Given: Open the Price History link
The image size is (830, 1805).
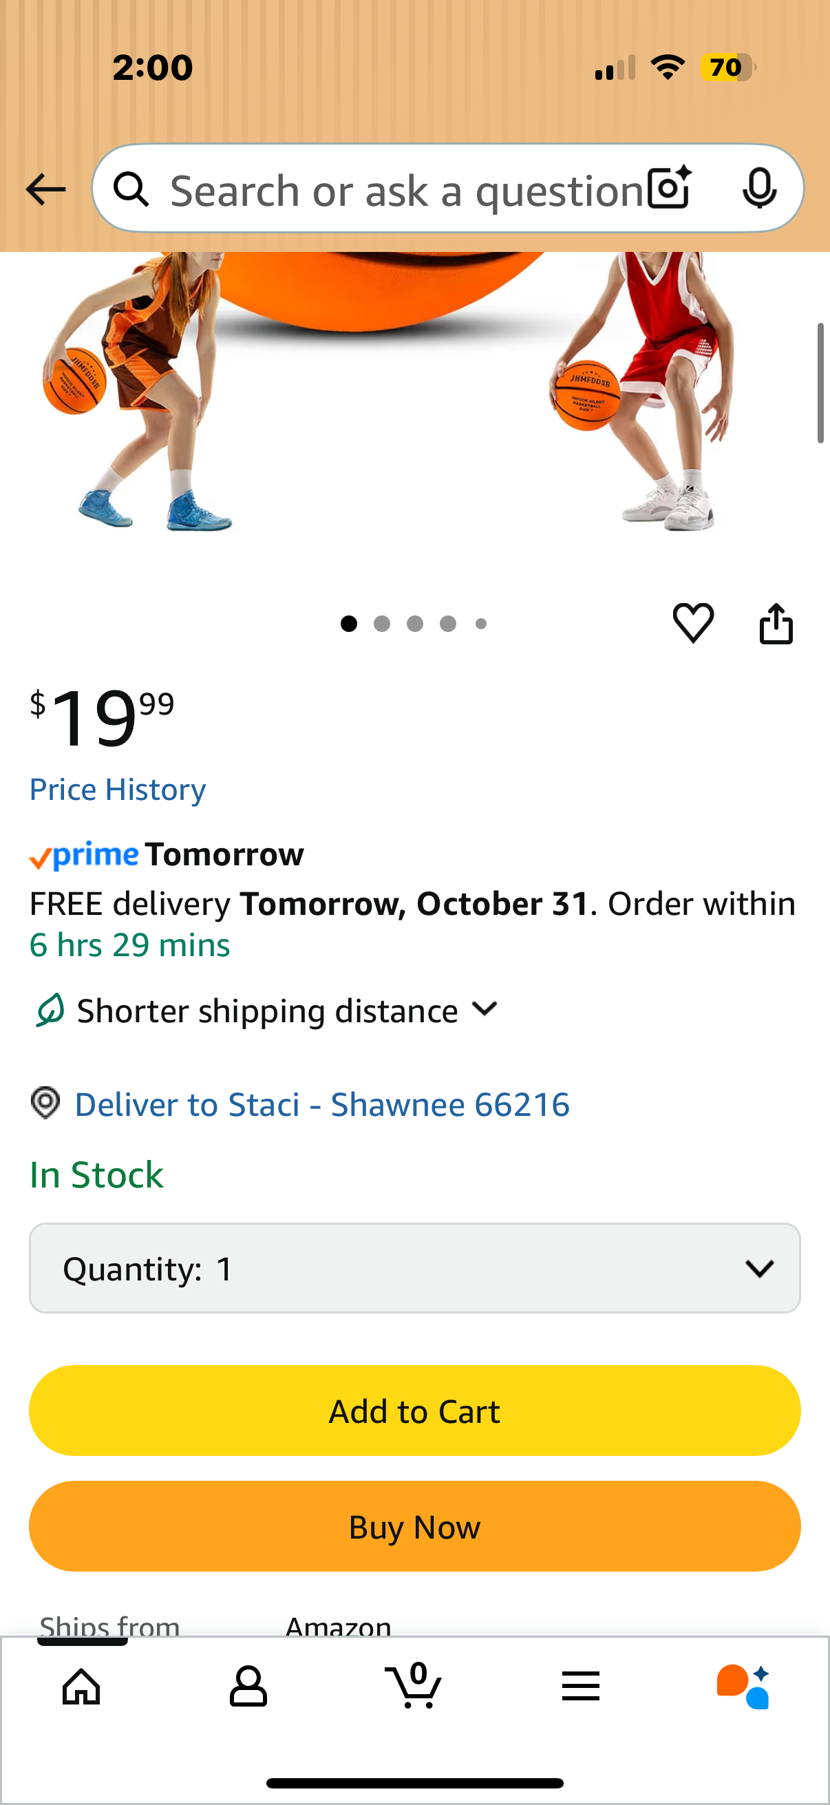Looking at the screenshot, I should tap(118, 790).
